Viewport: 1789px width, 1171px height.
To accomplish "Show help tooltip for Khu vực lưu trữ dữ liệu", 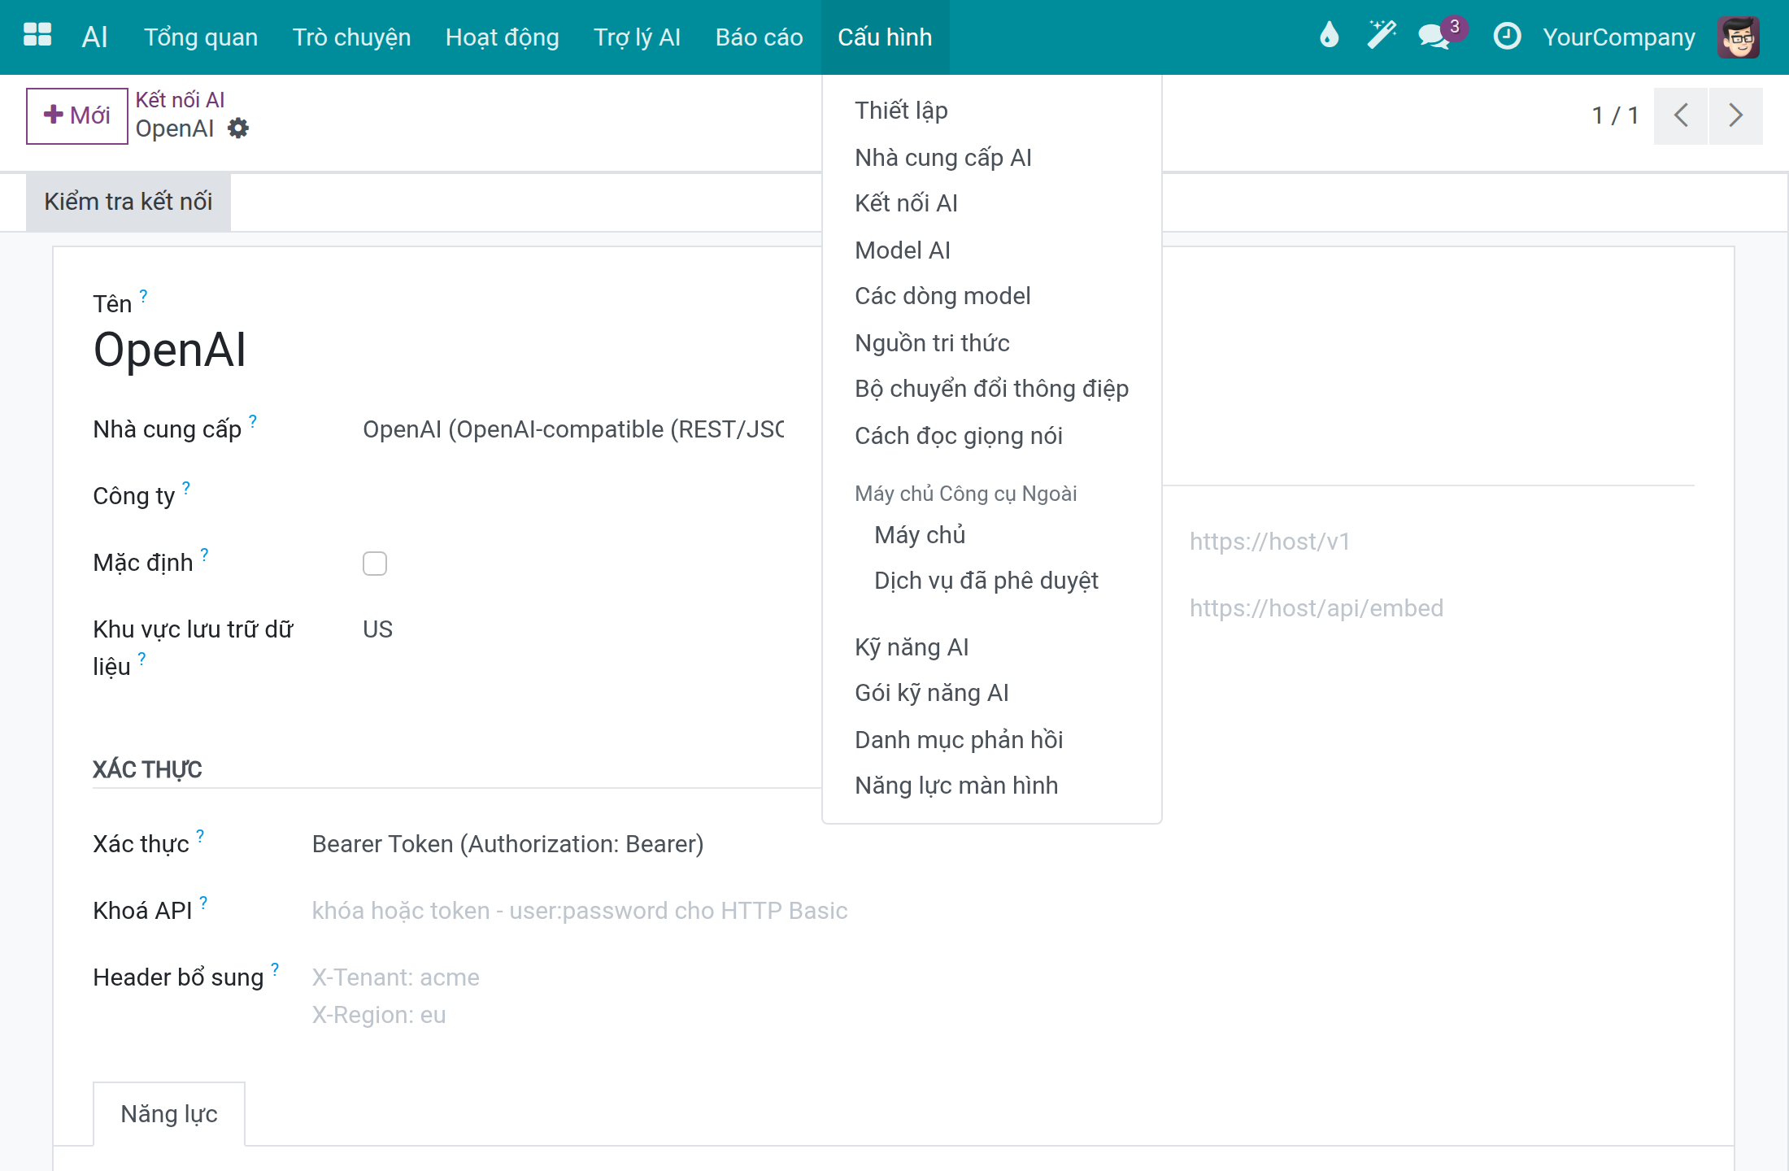I will tap(141, 659).
